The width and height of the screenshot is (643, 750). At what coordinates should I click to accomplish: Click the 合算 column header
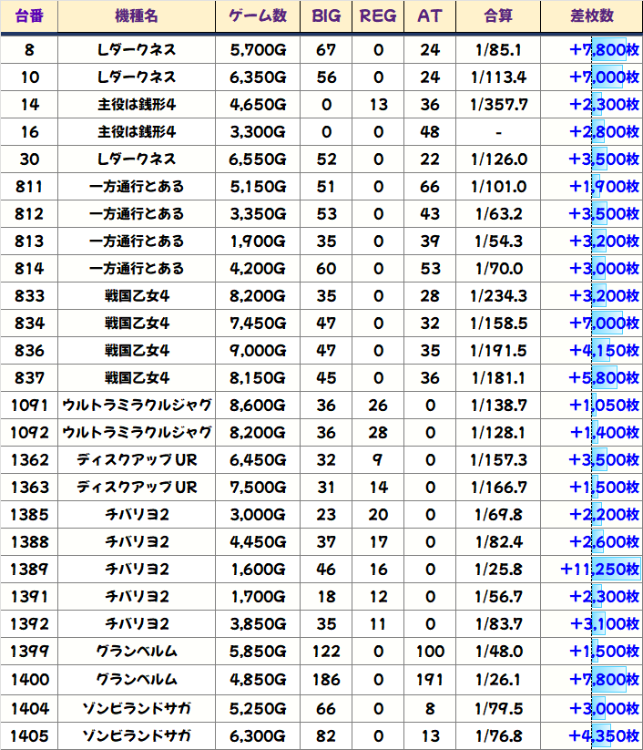pyautogui.click(x=498, y=16)
